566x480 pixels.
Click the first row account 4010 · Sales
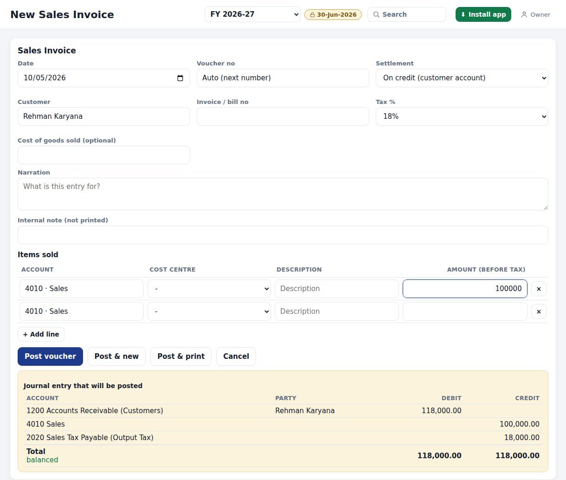point(82,289)
